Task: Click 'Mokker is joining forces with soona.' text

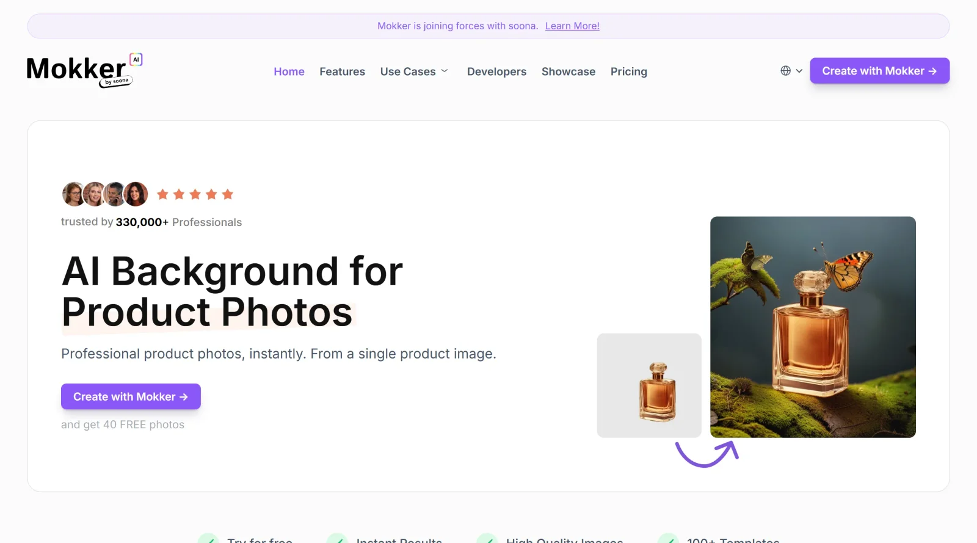Action: 457,26
